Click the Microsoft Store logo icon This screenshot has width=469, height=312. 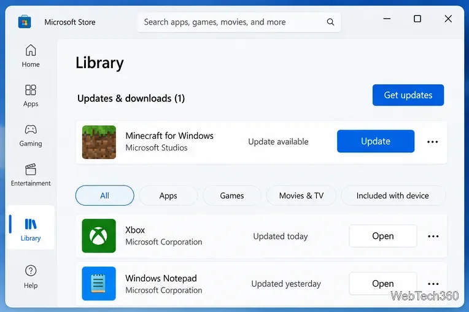pos(25,22)
